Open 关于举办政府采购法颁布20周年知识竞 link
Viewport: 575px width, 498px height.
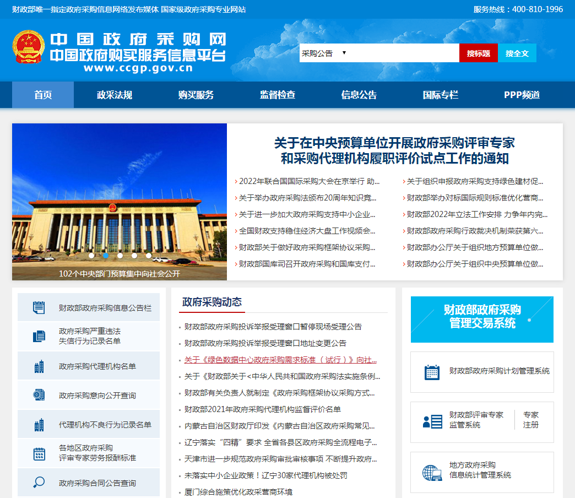[308, 198]
